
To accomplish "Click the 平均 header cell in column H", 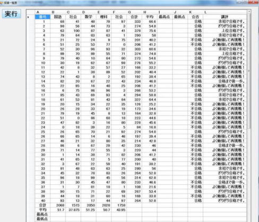I will pos(150,17).
